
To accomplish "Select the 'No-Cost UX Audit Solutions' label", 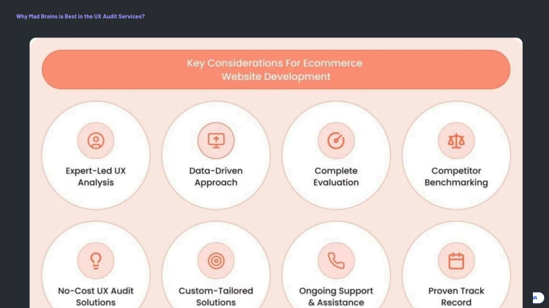I will 95,296.
